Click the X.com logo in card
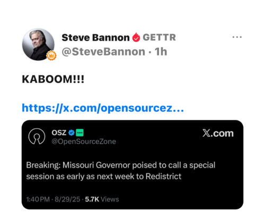 (x=218, y=133)
